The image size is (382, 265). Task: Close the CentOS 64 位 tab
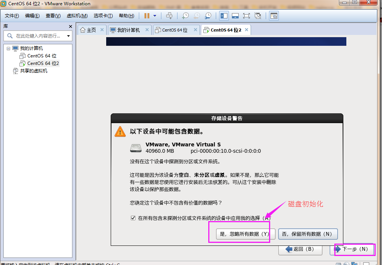[196, 30]
